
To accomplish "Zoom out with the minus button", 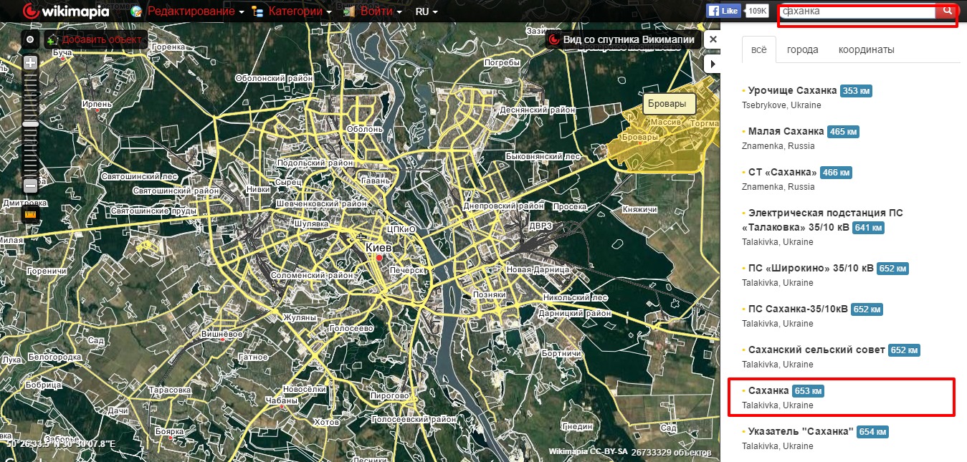I will click(x=30, y=186).
